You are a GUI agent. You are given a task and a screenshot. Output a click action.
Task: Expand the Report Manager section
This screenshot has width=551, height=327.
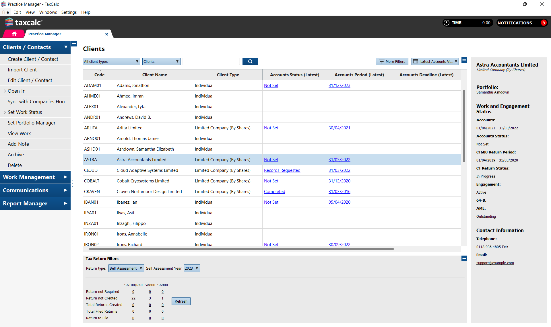tap(35, 203)
